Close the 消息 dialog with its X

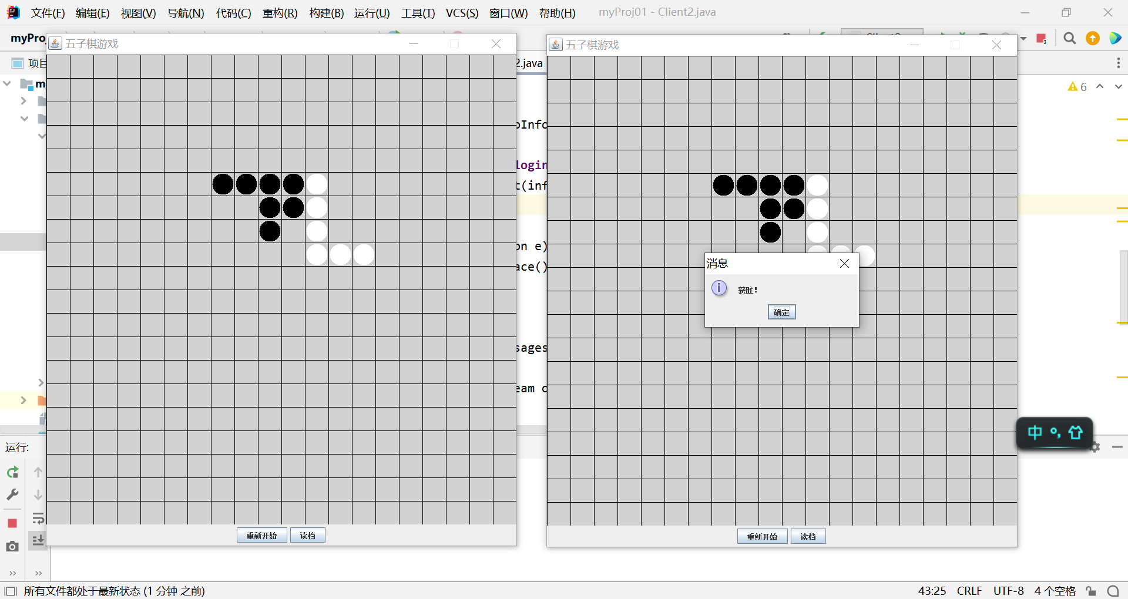click(844, 264)
